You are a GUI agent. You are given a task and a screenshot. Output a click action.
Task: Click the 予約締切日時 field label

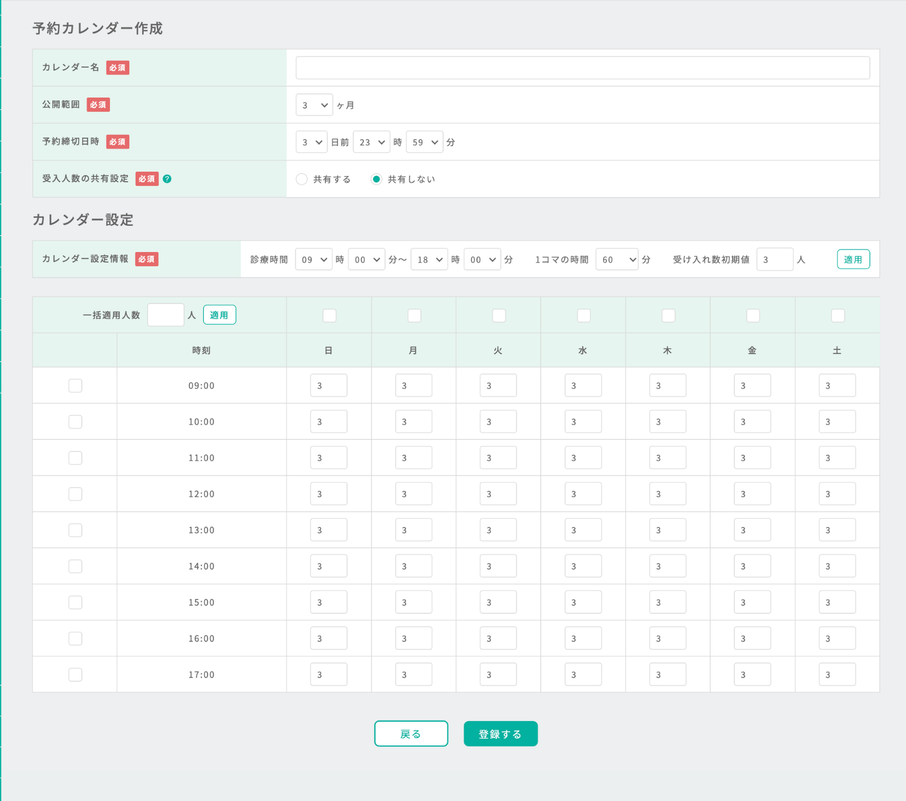pyautogui.click(x=71, y=142)
